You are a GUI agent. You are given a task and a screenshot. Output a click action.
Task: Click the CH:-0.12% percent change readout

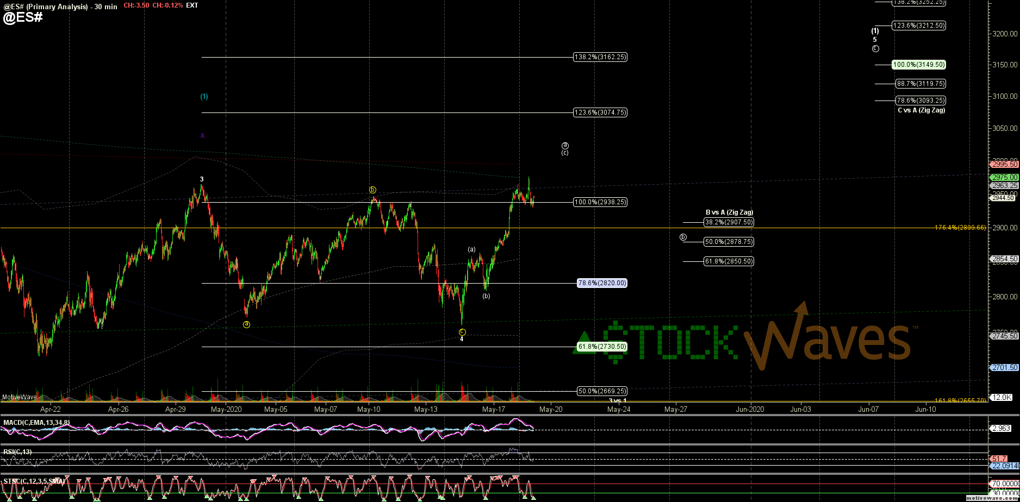click(x=167, y=5)
